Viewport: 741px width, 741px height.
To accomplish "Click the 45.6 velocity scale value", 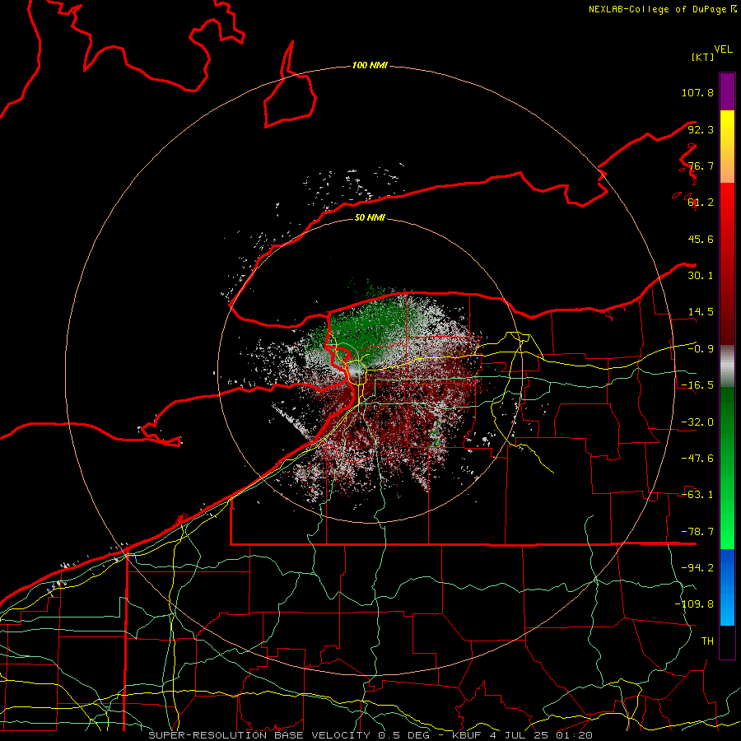I will point(701,239).
